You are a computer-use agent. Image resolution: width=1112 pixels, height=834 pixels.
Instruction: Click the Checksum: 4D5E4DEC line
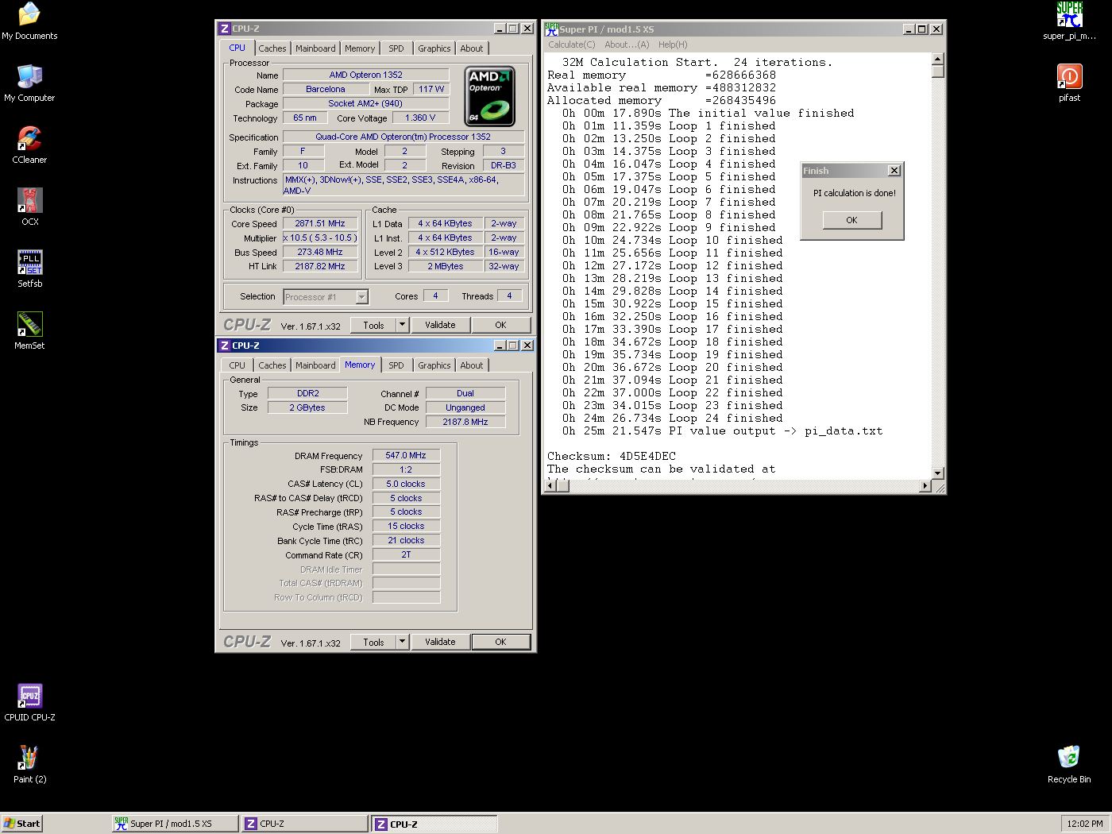612,456
